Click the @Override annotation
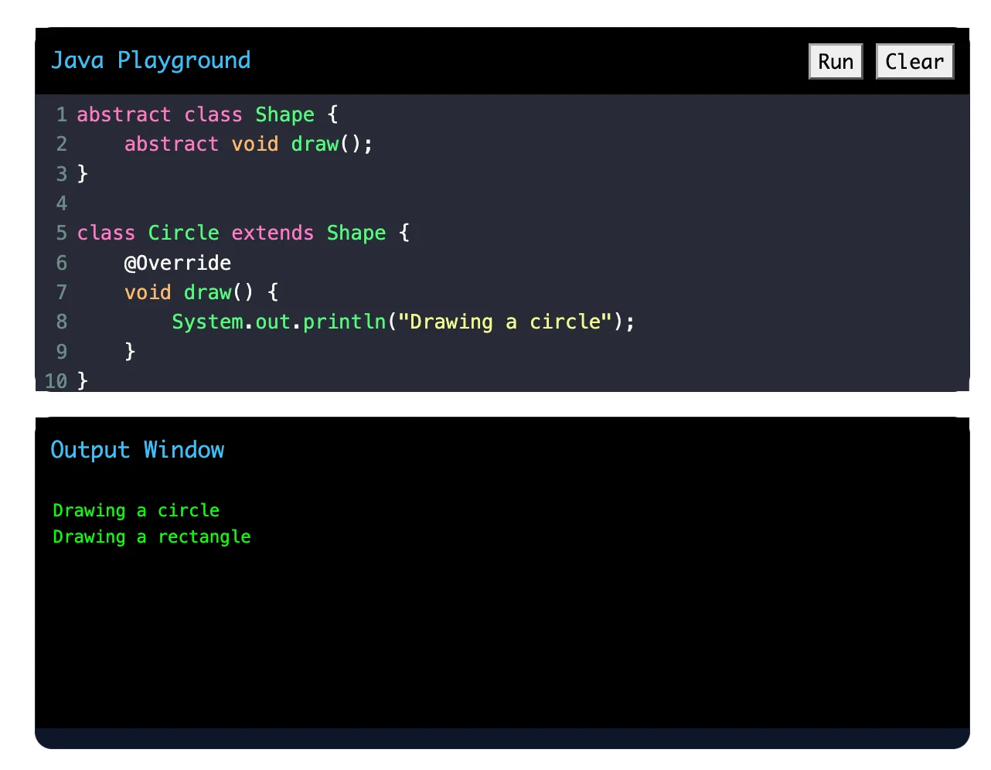 tap(178, 263)
